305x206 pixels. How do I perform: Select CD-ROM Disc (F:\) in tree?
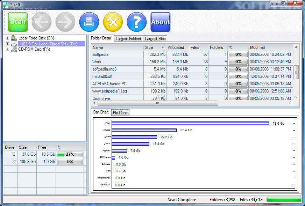(x=34, y=49)
